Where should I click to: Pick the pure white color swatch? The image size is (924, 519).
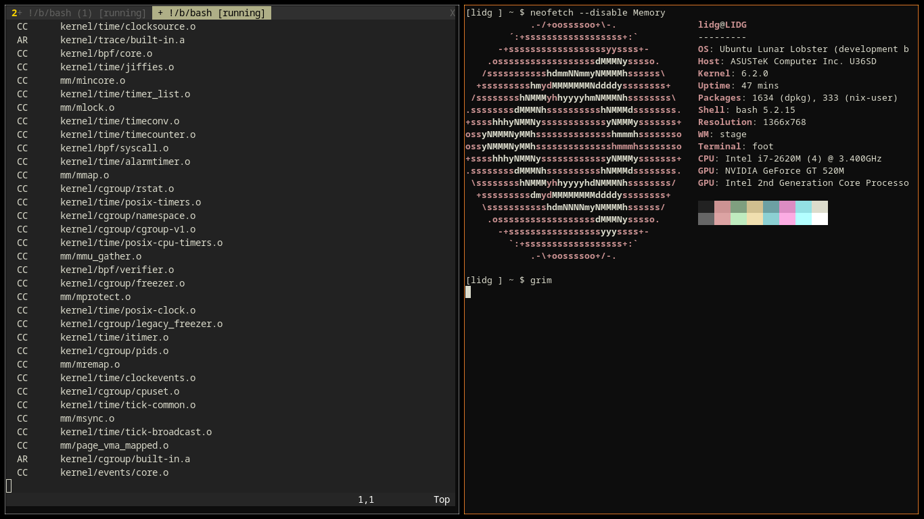820,219
